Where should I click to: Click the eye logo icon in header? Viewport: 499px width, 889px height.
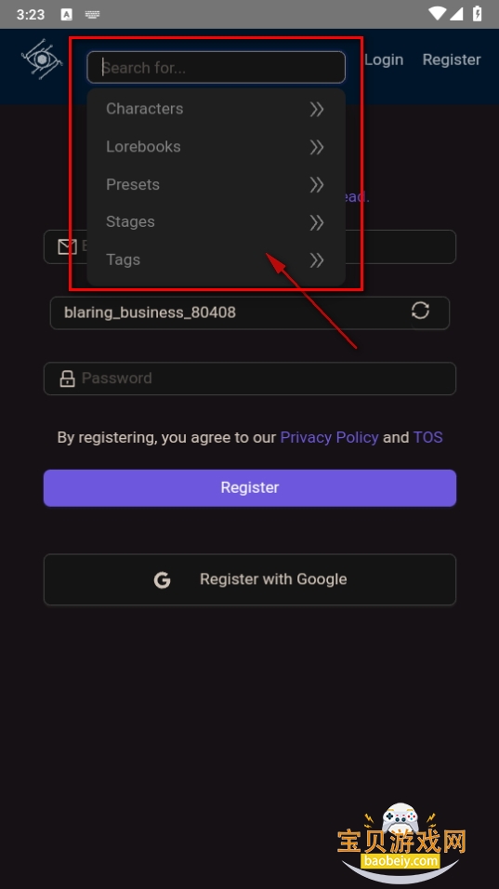click(x=42, y=59)
